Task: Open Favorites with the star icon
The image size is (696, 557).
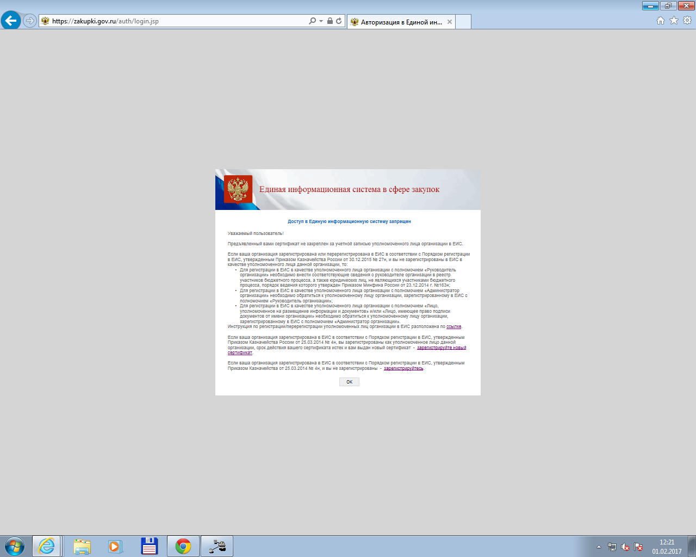Action: pos(674,21)
